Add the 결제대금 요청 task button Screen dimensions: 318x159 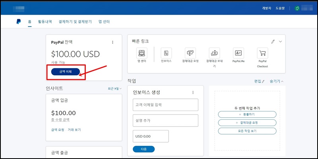tap(247, 123)
